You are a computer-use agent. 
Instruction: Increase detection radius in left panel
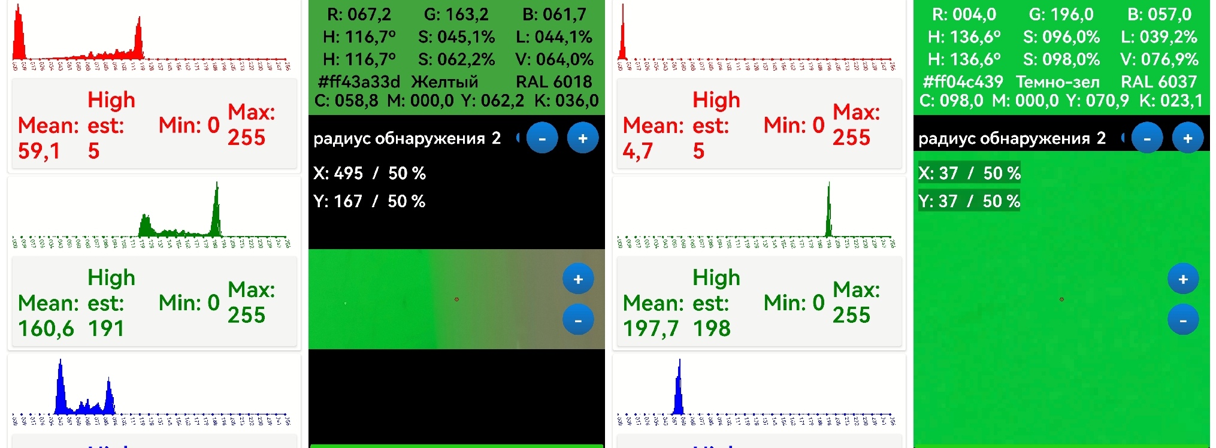coord(582,138)
